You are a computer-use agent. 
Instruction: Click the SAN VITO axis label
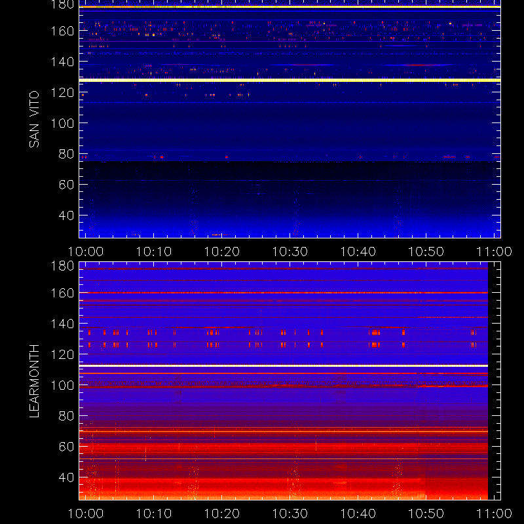click(35, 119)
